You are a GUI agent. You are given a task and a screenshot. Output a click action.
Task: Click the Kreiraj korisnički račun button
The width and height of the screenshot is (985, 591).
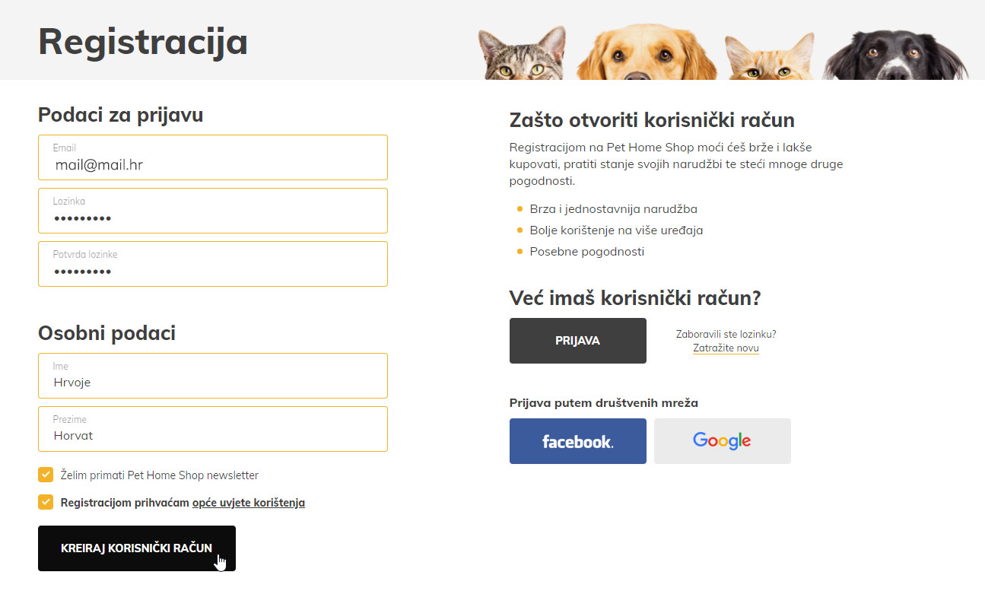point(137,548)
